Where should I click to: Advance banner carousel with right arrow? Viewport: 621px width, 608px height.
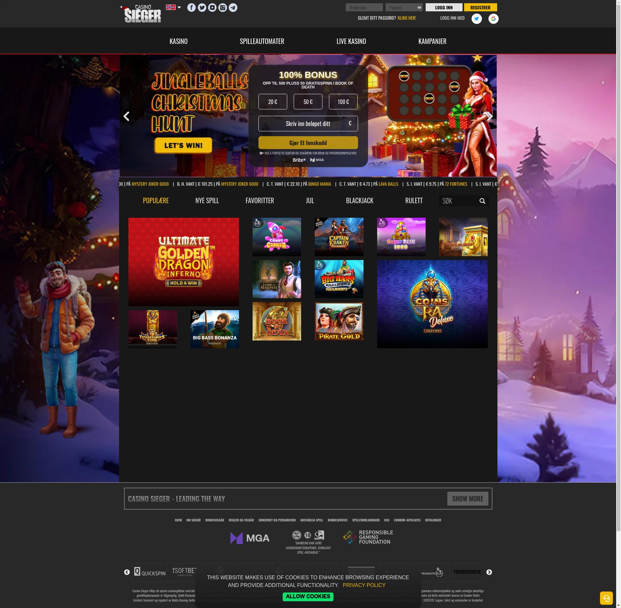[x=489, y=116]
